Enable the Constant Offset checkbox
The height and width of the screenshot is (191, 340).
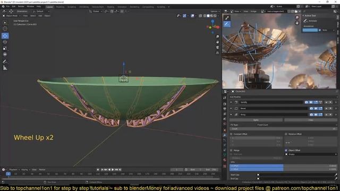pyautogui.click(x=231, y=134)
